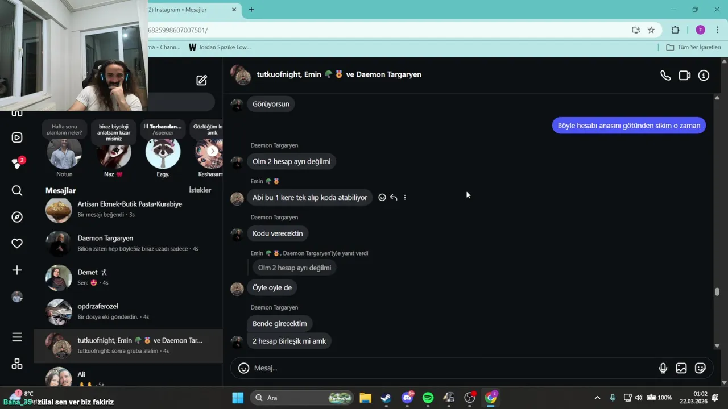Open a new browser tab
The image size is (728, 409).
[x=251, y=10]
